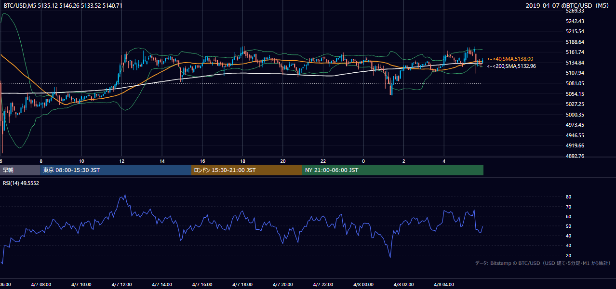Click the 5107.94 price axis label
Image resolution: width=616 pixels, height=289 pixels.
576,73
